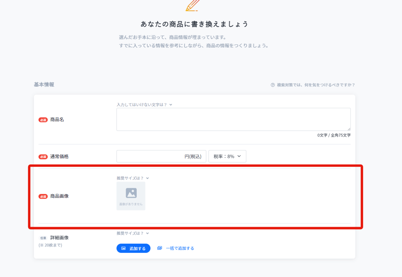
Task: Open 検索対策では、何を気をつけるべきですか？ link
Action: pyautogui.click(x=316, y=85)
